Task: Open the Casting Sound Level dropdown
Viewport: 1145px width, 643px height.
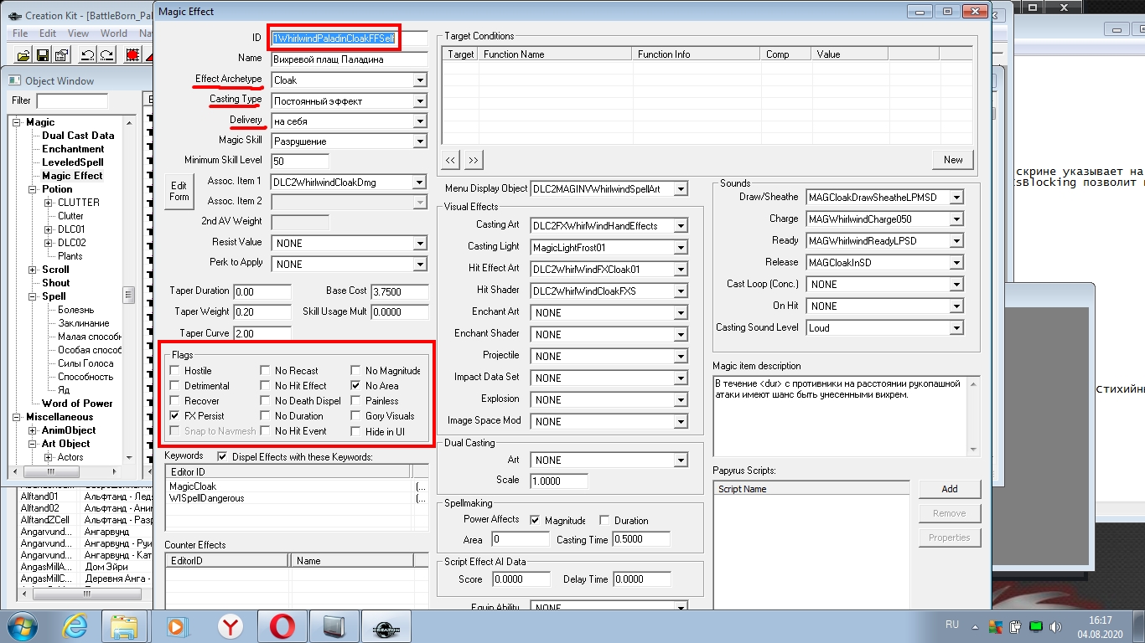Action: click(956, 328)
